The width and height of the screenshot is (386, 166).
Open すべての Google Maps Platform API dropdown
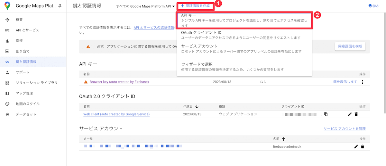146,6
